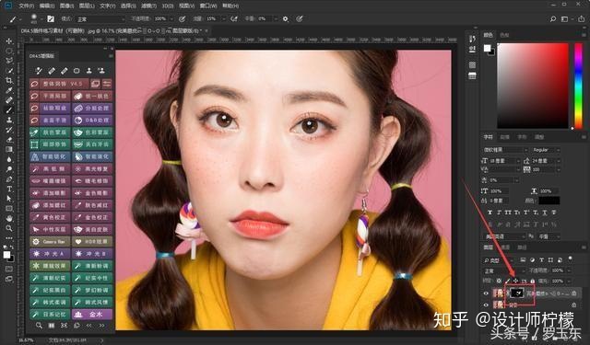Switch to the 色板 tab
Screen dimensions: 590x345
click(x=504, y=35)
